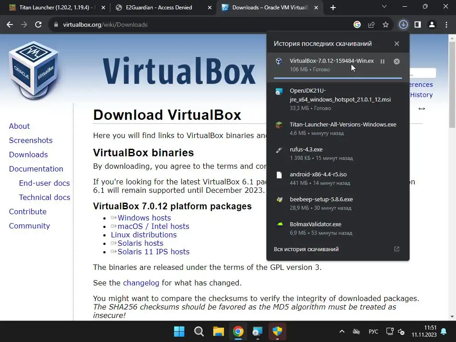Click the VirtualBox cube logo
This screenshot has width=456, height=342.
coord(34,70)
